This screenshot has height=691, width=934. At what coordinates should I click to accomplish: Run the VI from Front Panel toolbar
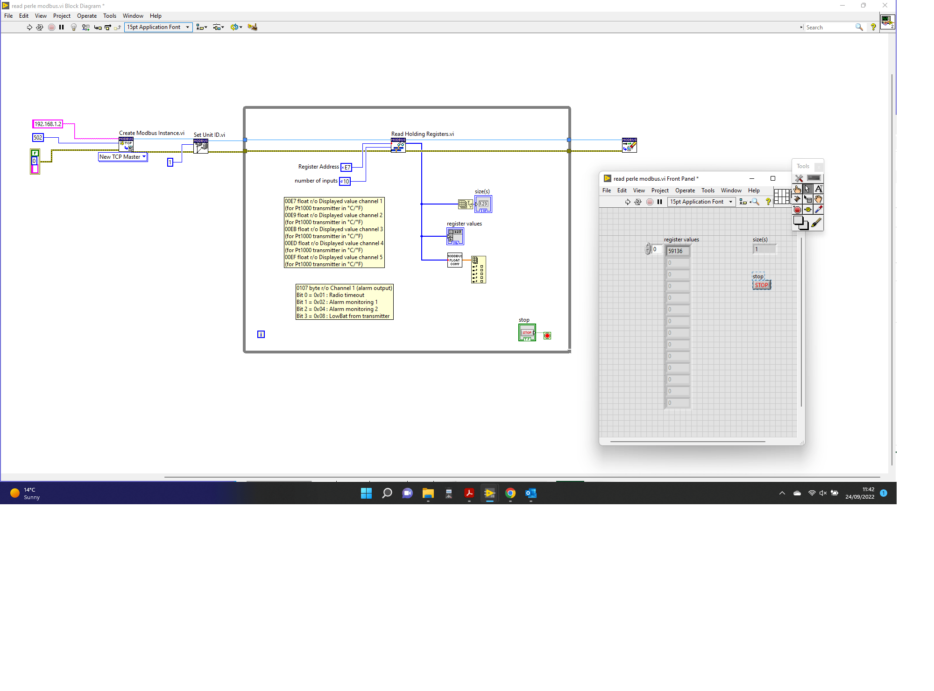tap(628, 202)
